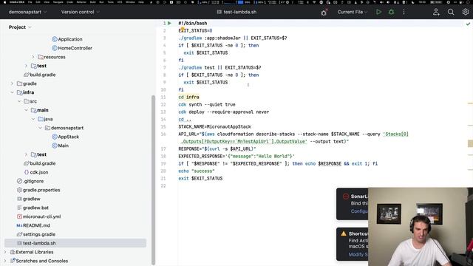Collapse the src folder under infra

point(19,101)
